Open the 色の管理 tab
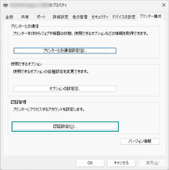This screenshot has height=170, width=169. [80, 17]
